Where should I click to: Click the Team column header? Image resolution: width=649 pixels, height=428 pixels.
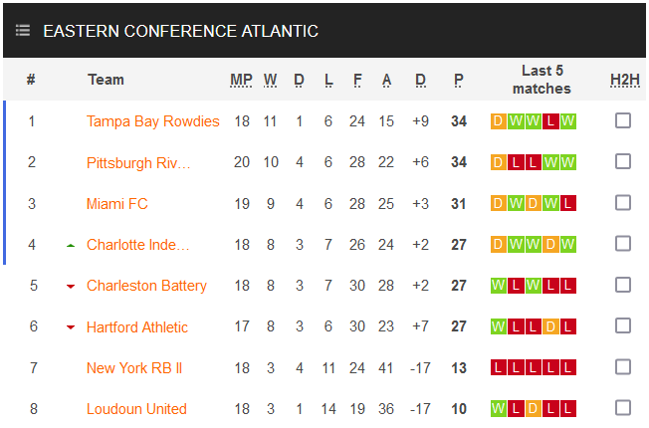coord(106,80)
